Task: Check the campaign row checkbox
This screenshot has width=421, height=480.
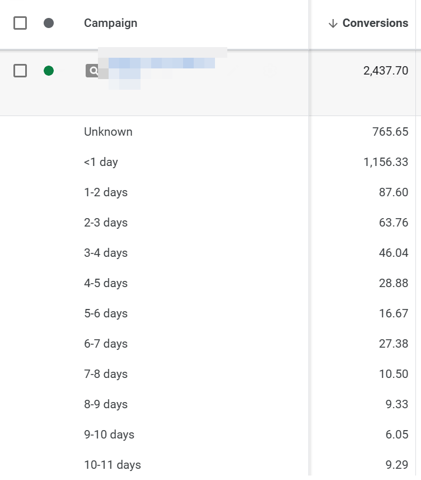Action: (20, 71)
